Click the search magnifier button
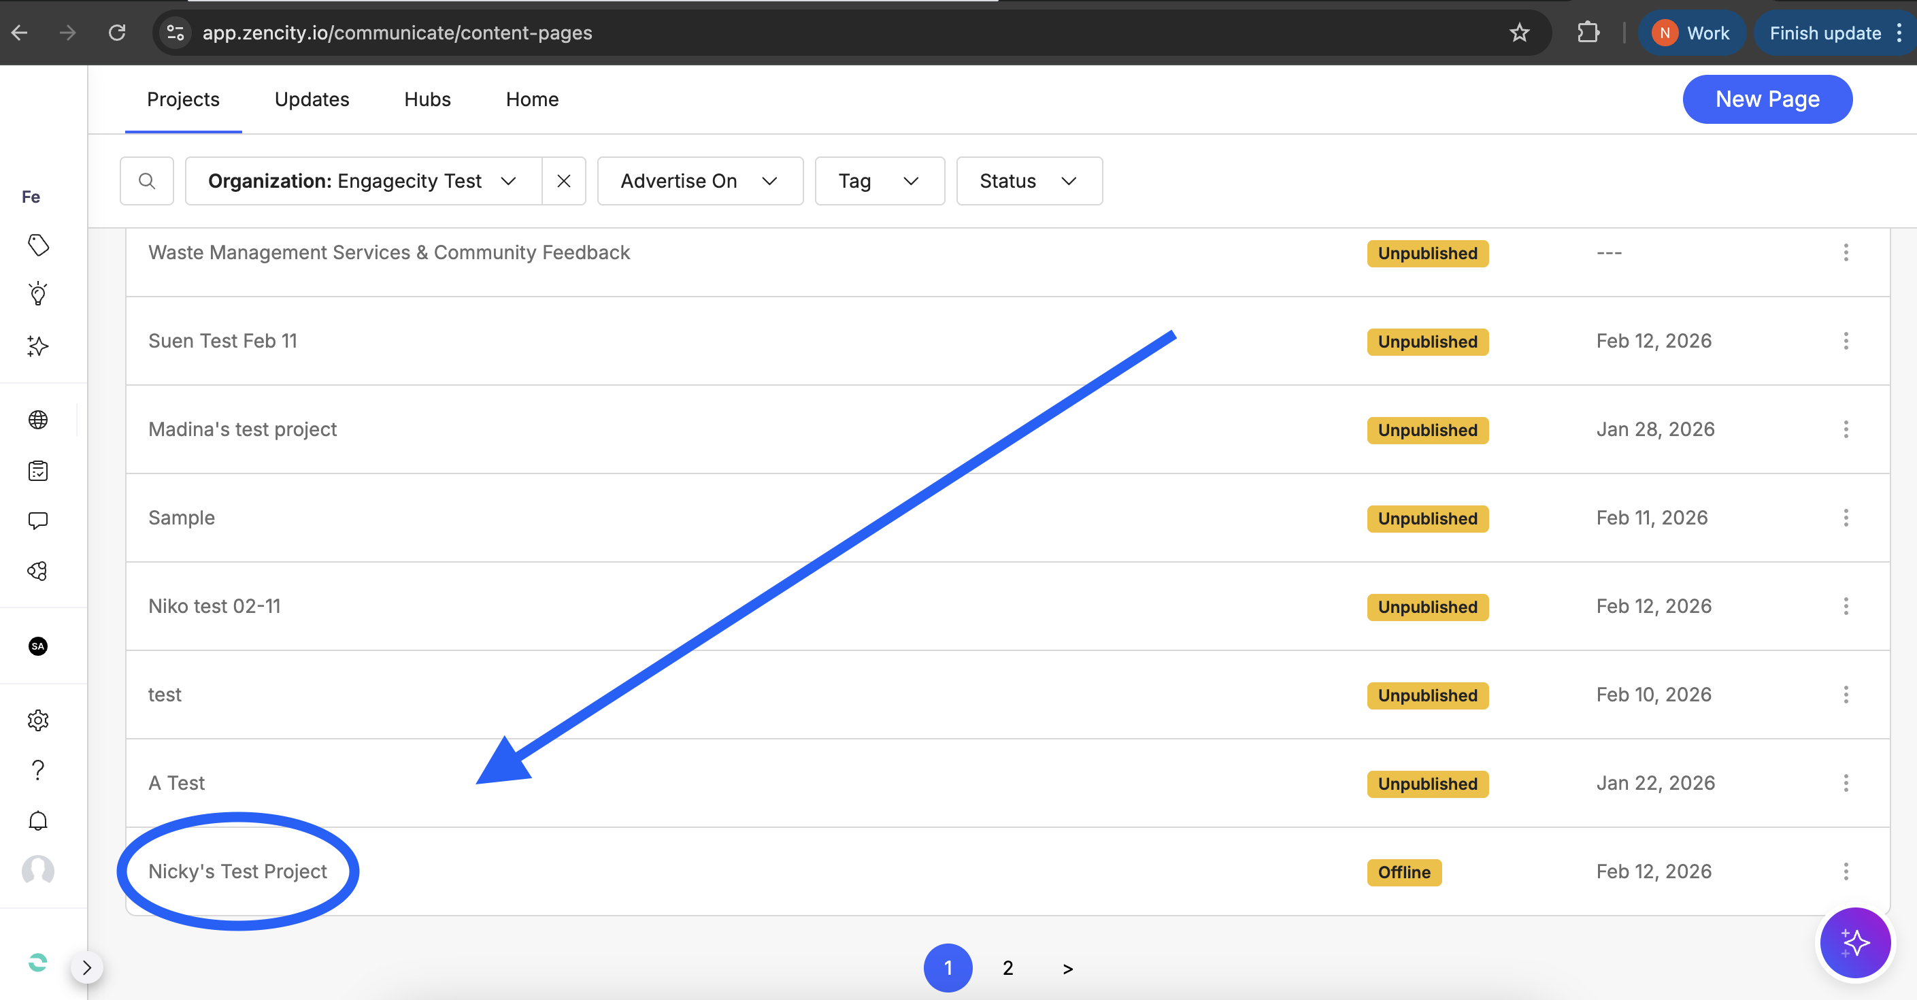Viewport: 1917px width, 1000px height. coord(147,181)
